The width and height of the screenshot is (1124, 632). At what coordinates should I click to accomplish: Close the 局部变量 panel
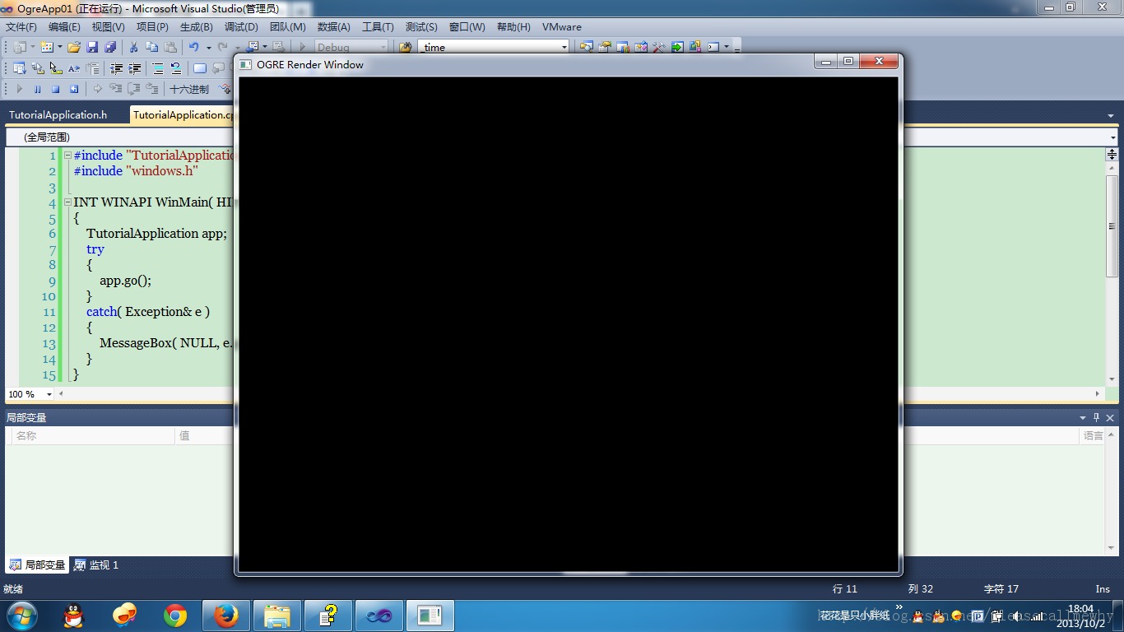(x=1110, y=418)
